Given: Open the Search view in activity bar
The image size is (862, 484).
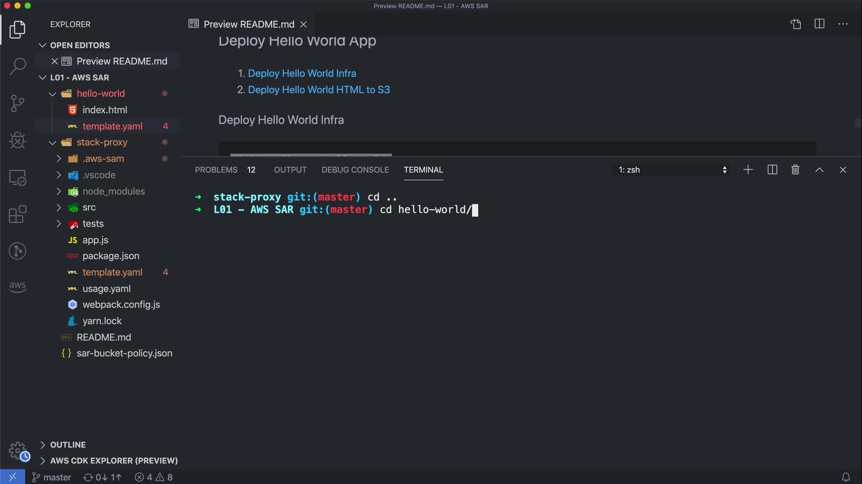Looking at the screenshot, I should pyautogui.click(x=18, y=66).
